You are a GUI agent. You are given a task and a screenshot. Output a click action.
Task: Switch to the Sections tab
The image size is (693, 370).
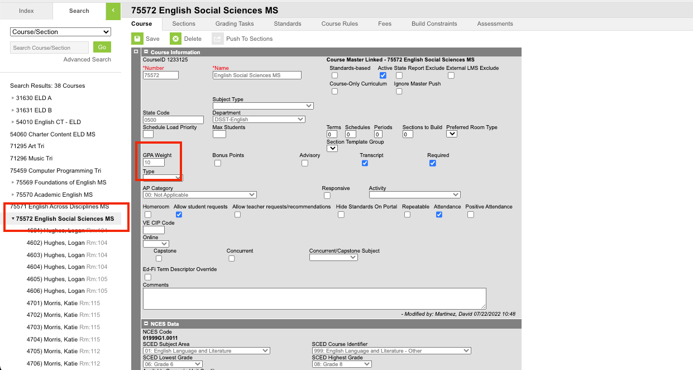point(184,23)
